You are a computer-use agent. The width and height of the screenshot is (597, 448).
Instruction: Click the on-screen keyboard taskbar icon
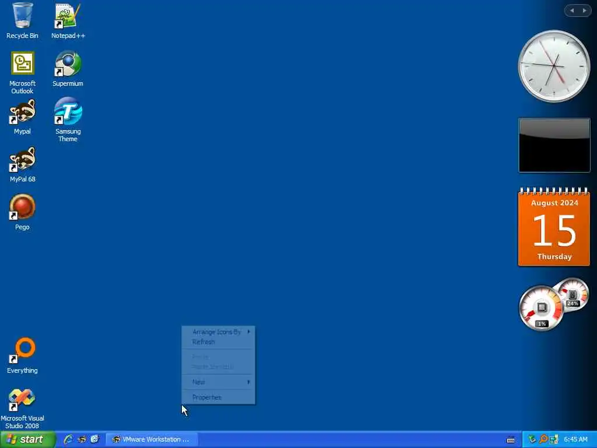click(511, 440)
